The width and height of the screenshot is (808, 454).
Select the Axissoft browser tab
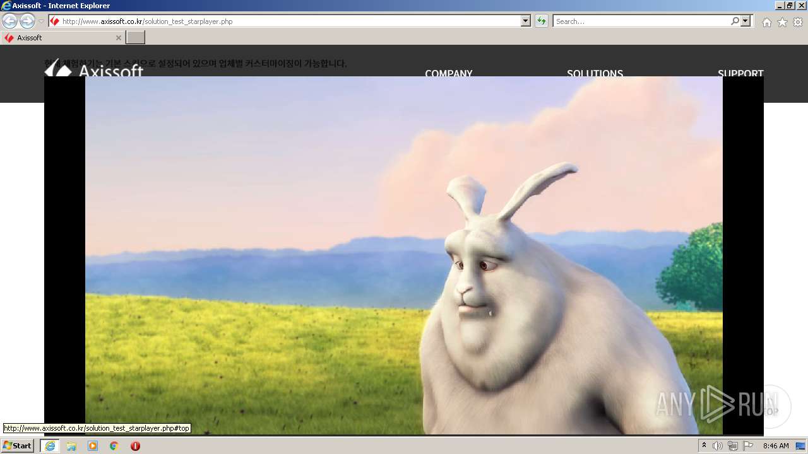click(x=62, y=38)
